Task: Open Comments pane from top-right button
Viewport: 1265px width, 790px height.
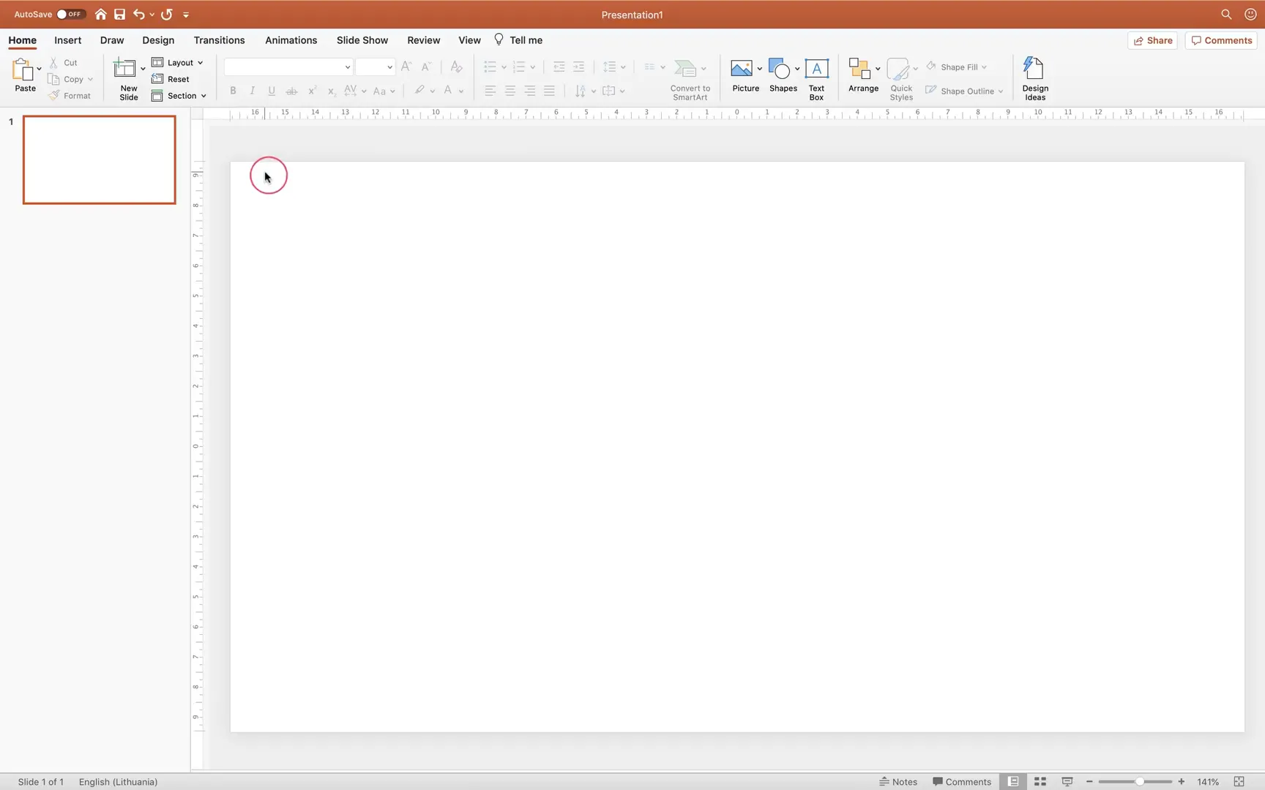Action: (1221, 41)
